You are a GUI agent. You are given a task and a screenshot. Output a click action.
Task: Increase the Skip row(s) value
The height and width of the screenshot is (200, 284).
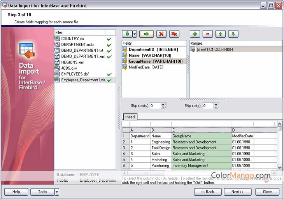pos(163,104)
